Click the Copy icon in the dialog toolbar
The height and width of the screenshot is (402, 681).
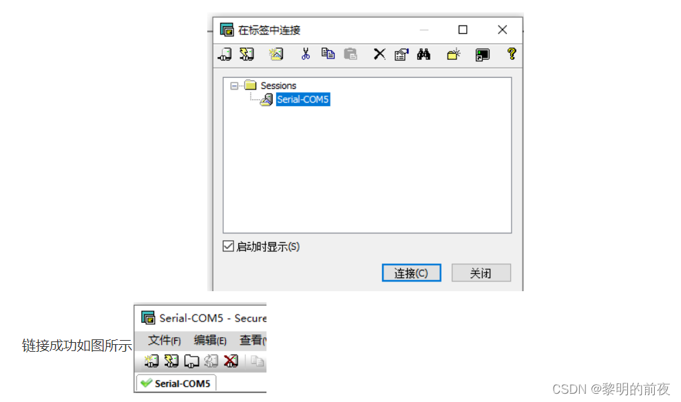click(x=328, y=54)
